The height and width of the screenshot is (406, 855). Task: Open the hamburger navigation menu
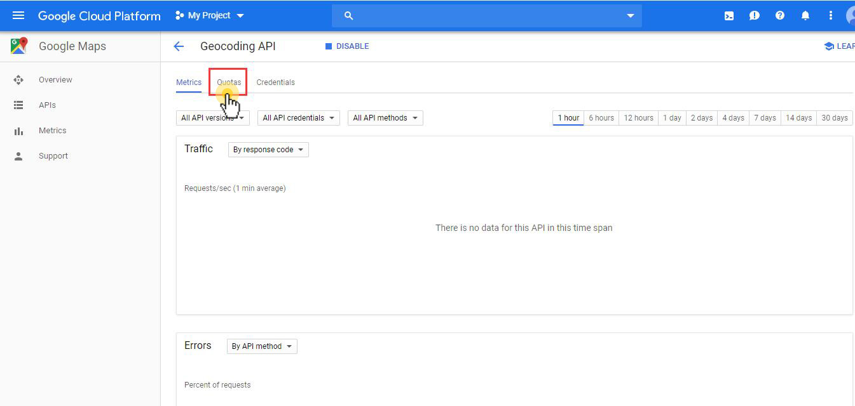tap(18, 15)
